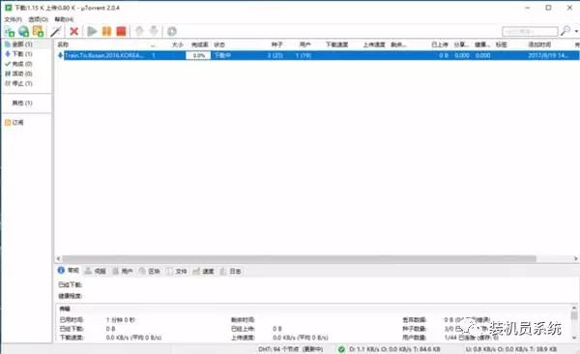580x354 pixels.
Task: Click the Move Down Queue arrow icon
Action: click(x=154, y=31)
